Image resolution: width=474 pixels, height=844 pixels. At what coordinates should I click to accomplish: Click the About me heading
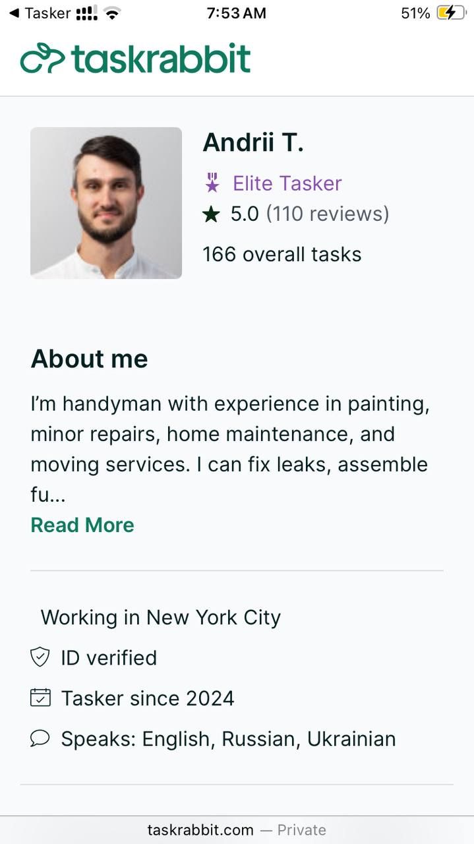click(89, 359)
